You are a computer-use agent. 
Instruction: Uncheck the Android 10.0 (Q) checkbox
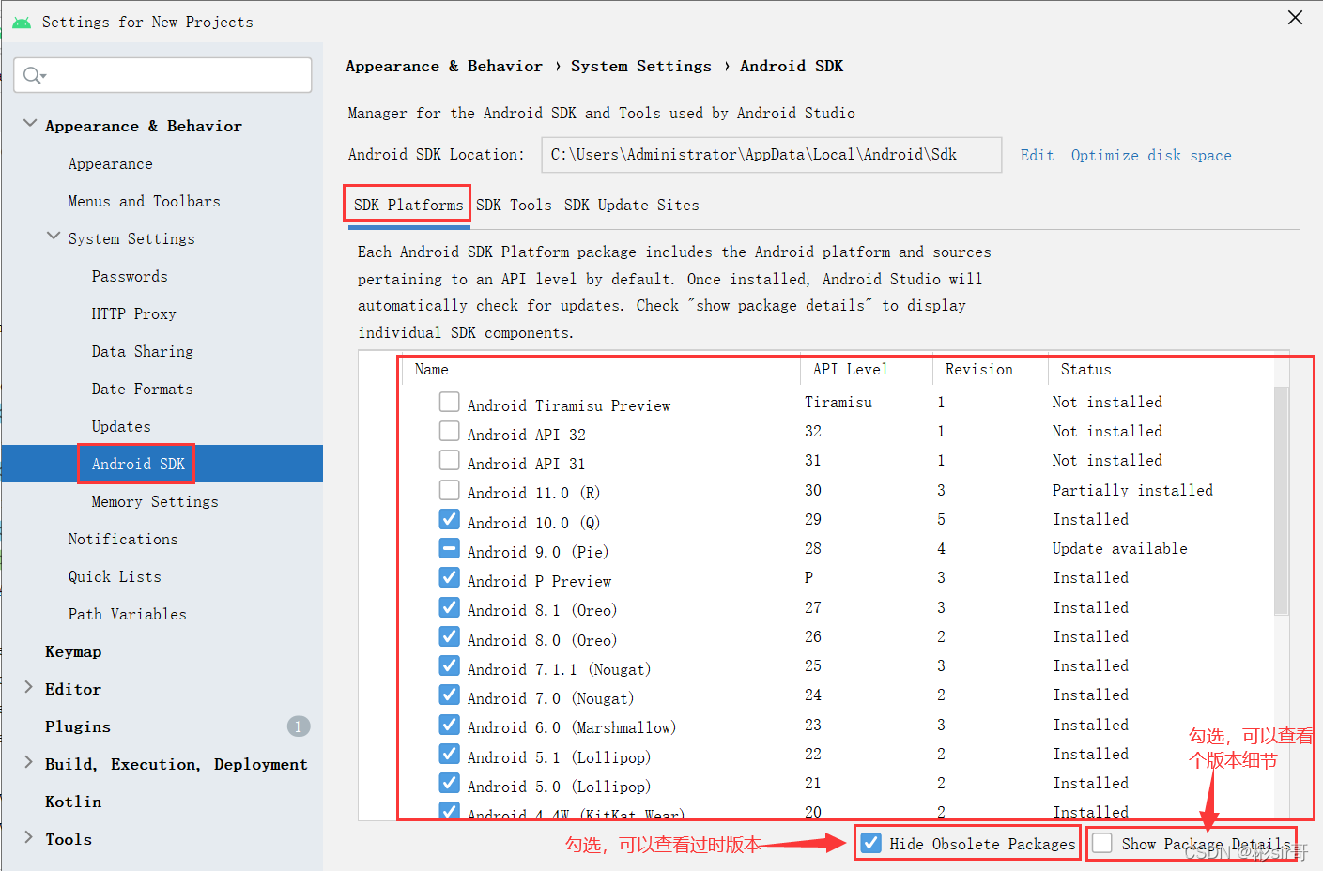pyautogui.click(x=450, y=519)
